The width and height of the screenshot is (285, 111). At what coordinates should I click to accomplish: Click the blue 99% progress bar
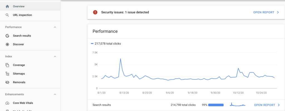(x=216, y=105)
